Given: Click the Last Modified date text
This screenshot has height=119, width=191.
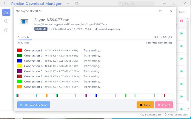Looking at the screenshot, I should click(x=70, y=29).
